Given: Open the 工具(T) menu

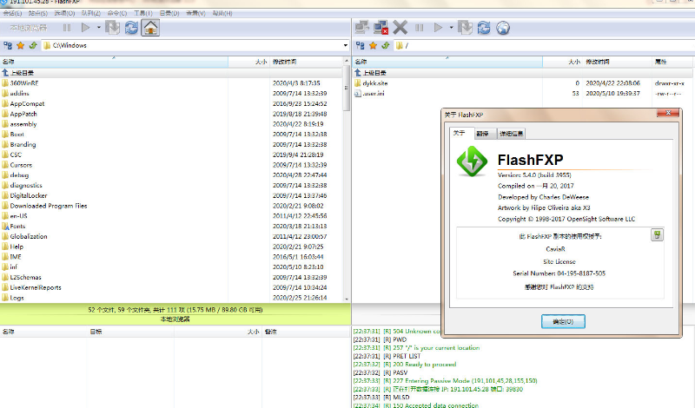Looking at the screenshot, I should 143,13.
